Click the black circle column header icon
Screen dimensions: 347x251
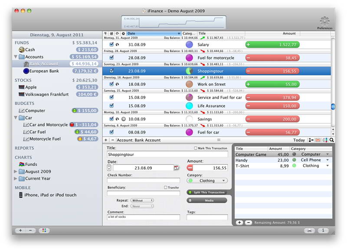pyautogui.click(x=123, y=33)
